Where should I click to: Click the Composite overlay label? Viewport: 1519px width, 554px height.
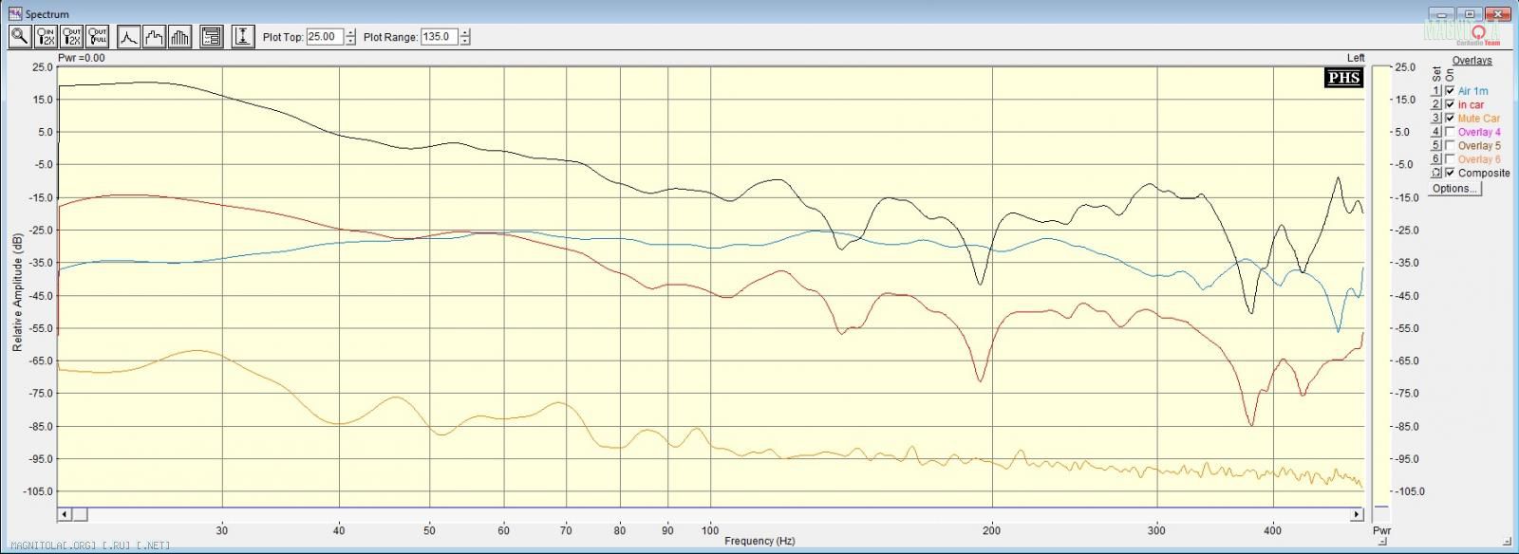[x=1484, y=174]
